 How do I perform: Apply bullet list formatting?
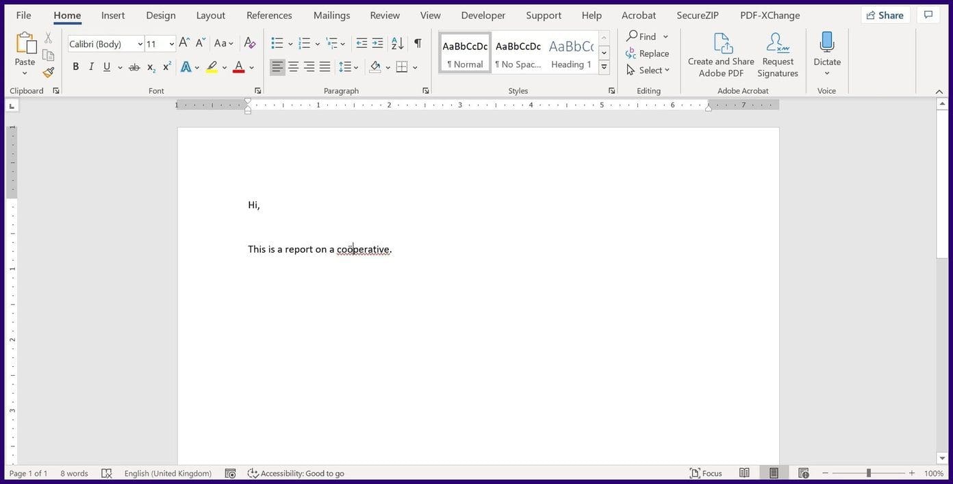pyautogui.click(x=277, y=43)
